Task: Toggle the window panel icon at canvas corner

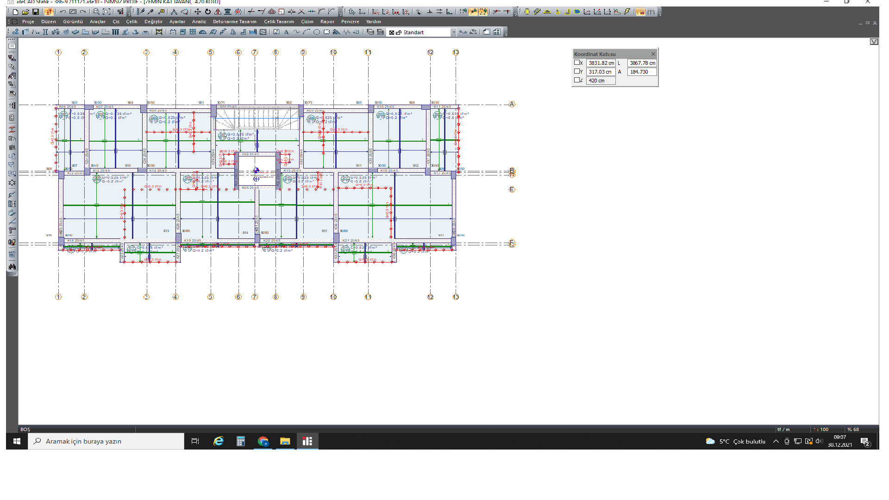Action: click(874, 42)
